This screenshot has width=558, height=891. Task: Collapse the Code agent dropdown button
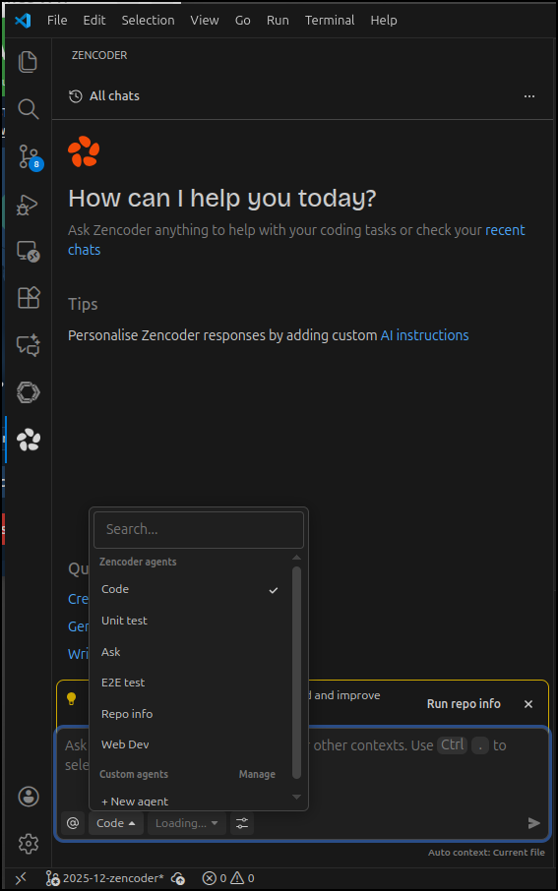coord(115,823)
